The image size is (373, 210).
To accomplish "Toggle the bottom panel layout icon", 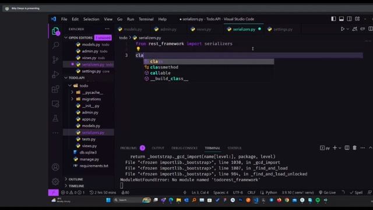I will pos(342,19).
